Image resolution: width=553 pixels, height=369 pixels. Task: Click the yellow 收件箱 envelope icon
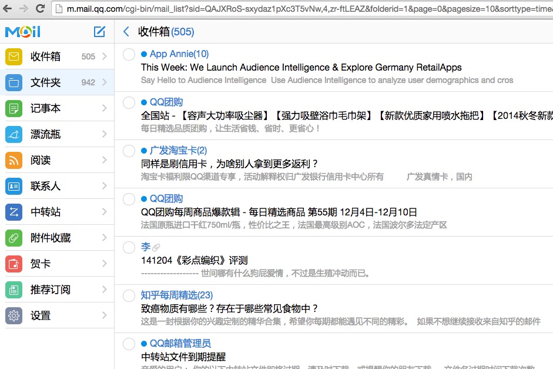point(14,56)
